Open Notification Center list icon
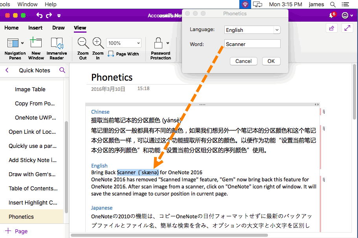Image resolution: width=358 pixels, height=238 pixels. point(345,4)
